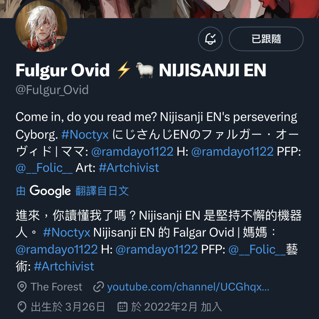Click the @Fulgur_Ovid username handle
Image resolution: width=319 pixels, height=319 pixels.
point(52,90)
